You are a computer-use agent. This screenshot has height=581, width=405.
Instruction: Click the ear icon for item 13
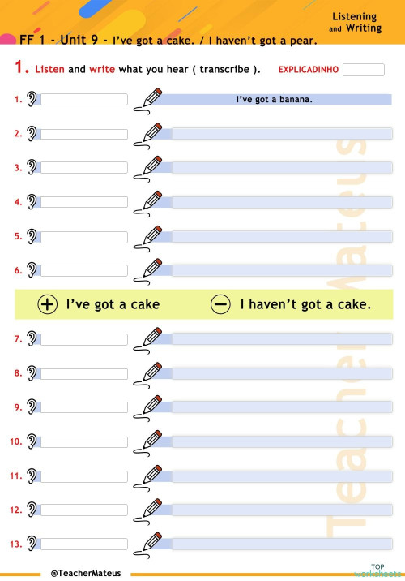point(32,543)
